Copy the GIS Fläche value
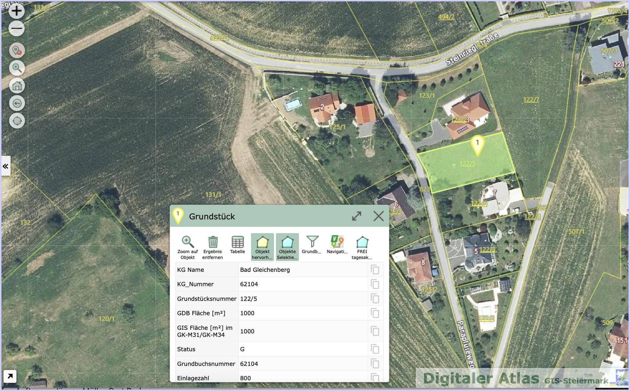The image size is (630, 391). click(375, 331)
